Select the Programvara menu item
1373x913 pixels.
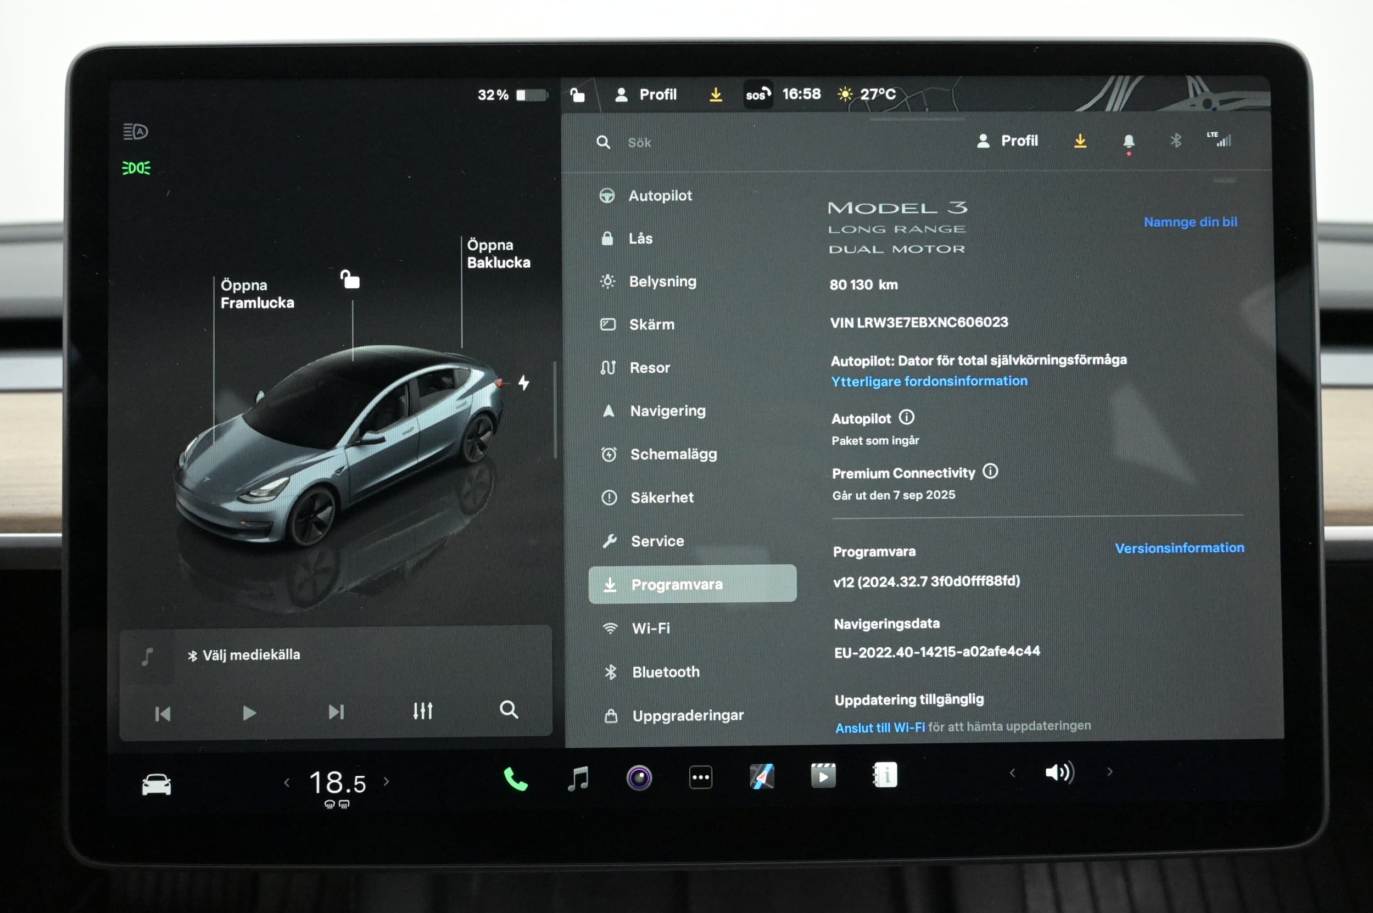coord(693,584)
